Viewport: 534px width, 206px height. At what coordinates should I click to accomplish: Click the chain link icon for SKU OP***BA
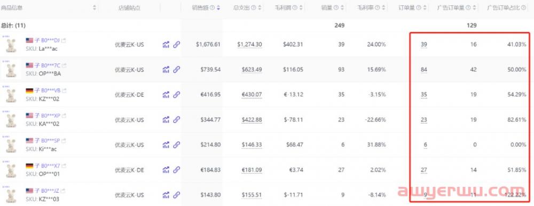pyautogui.click(x=176, y=70)
